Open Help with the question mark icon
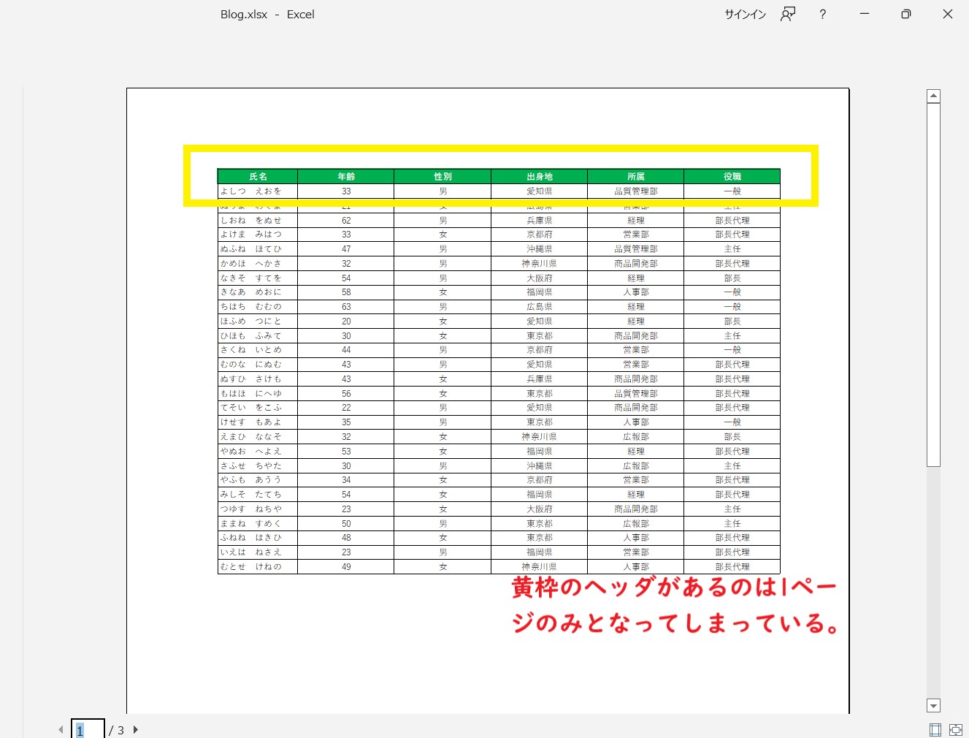 [823, 14]
